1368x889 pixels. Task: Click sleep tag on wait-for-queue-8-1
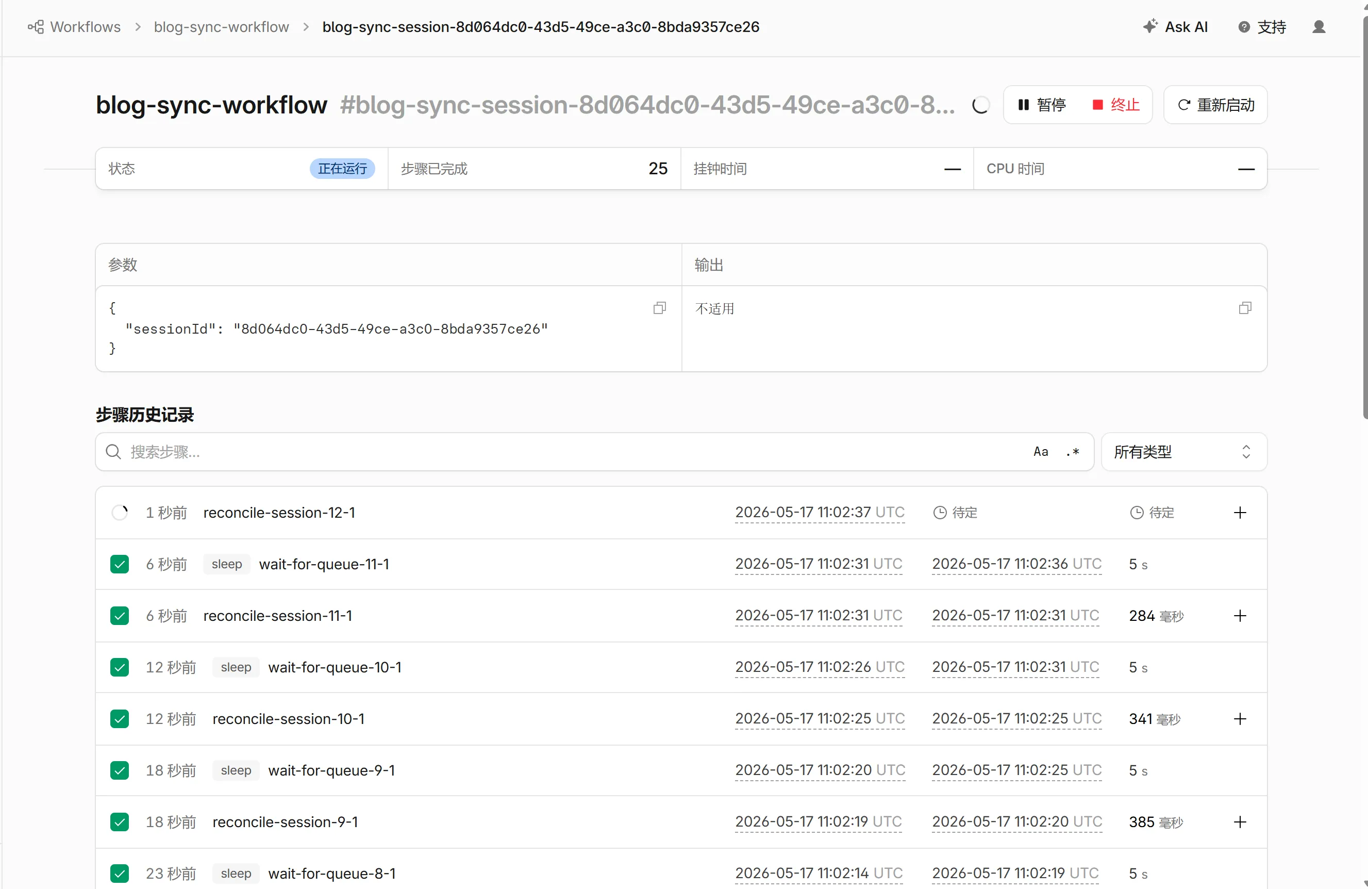236,874
